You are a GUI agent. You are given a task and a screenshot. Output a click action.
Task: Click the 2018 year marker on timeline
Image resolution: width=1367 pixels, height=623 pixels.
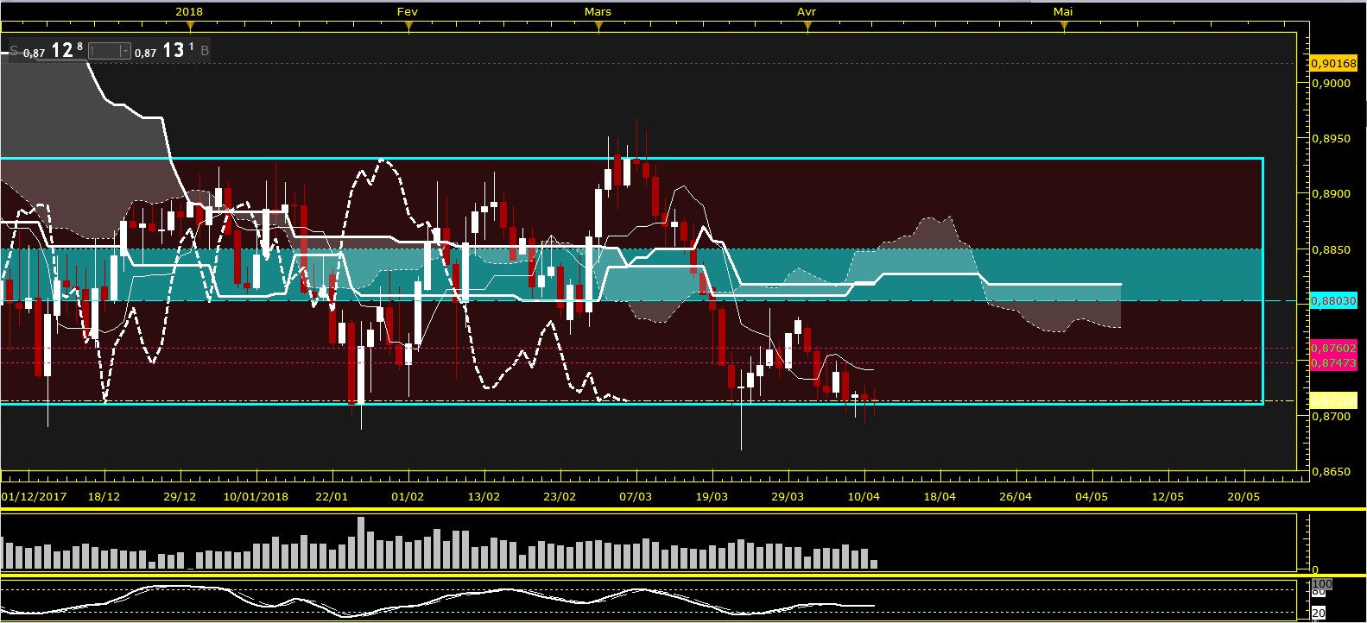tap(189, 11)
